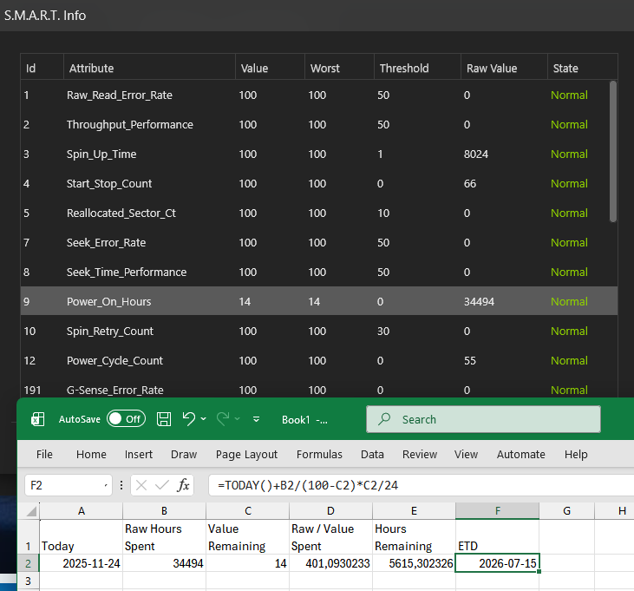The width and height of the screenshot is (634, 591).
Task: Click in the formula bar text
Action: coord(421,485)
